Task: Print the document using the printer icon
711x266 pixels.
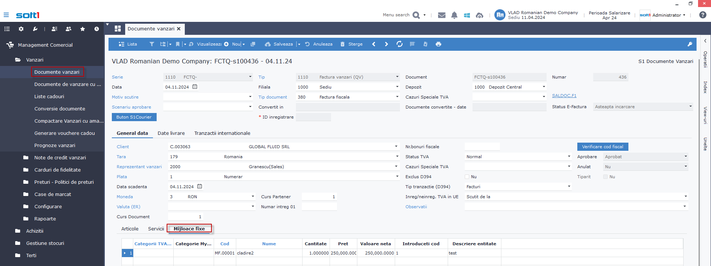Action: (438, 44)
